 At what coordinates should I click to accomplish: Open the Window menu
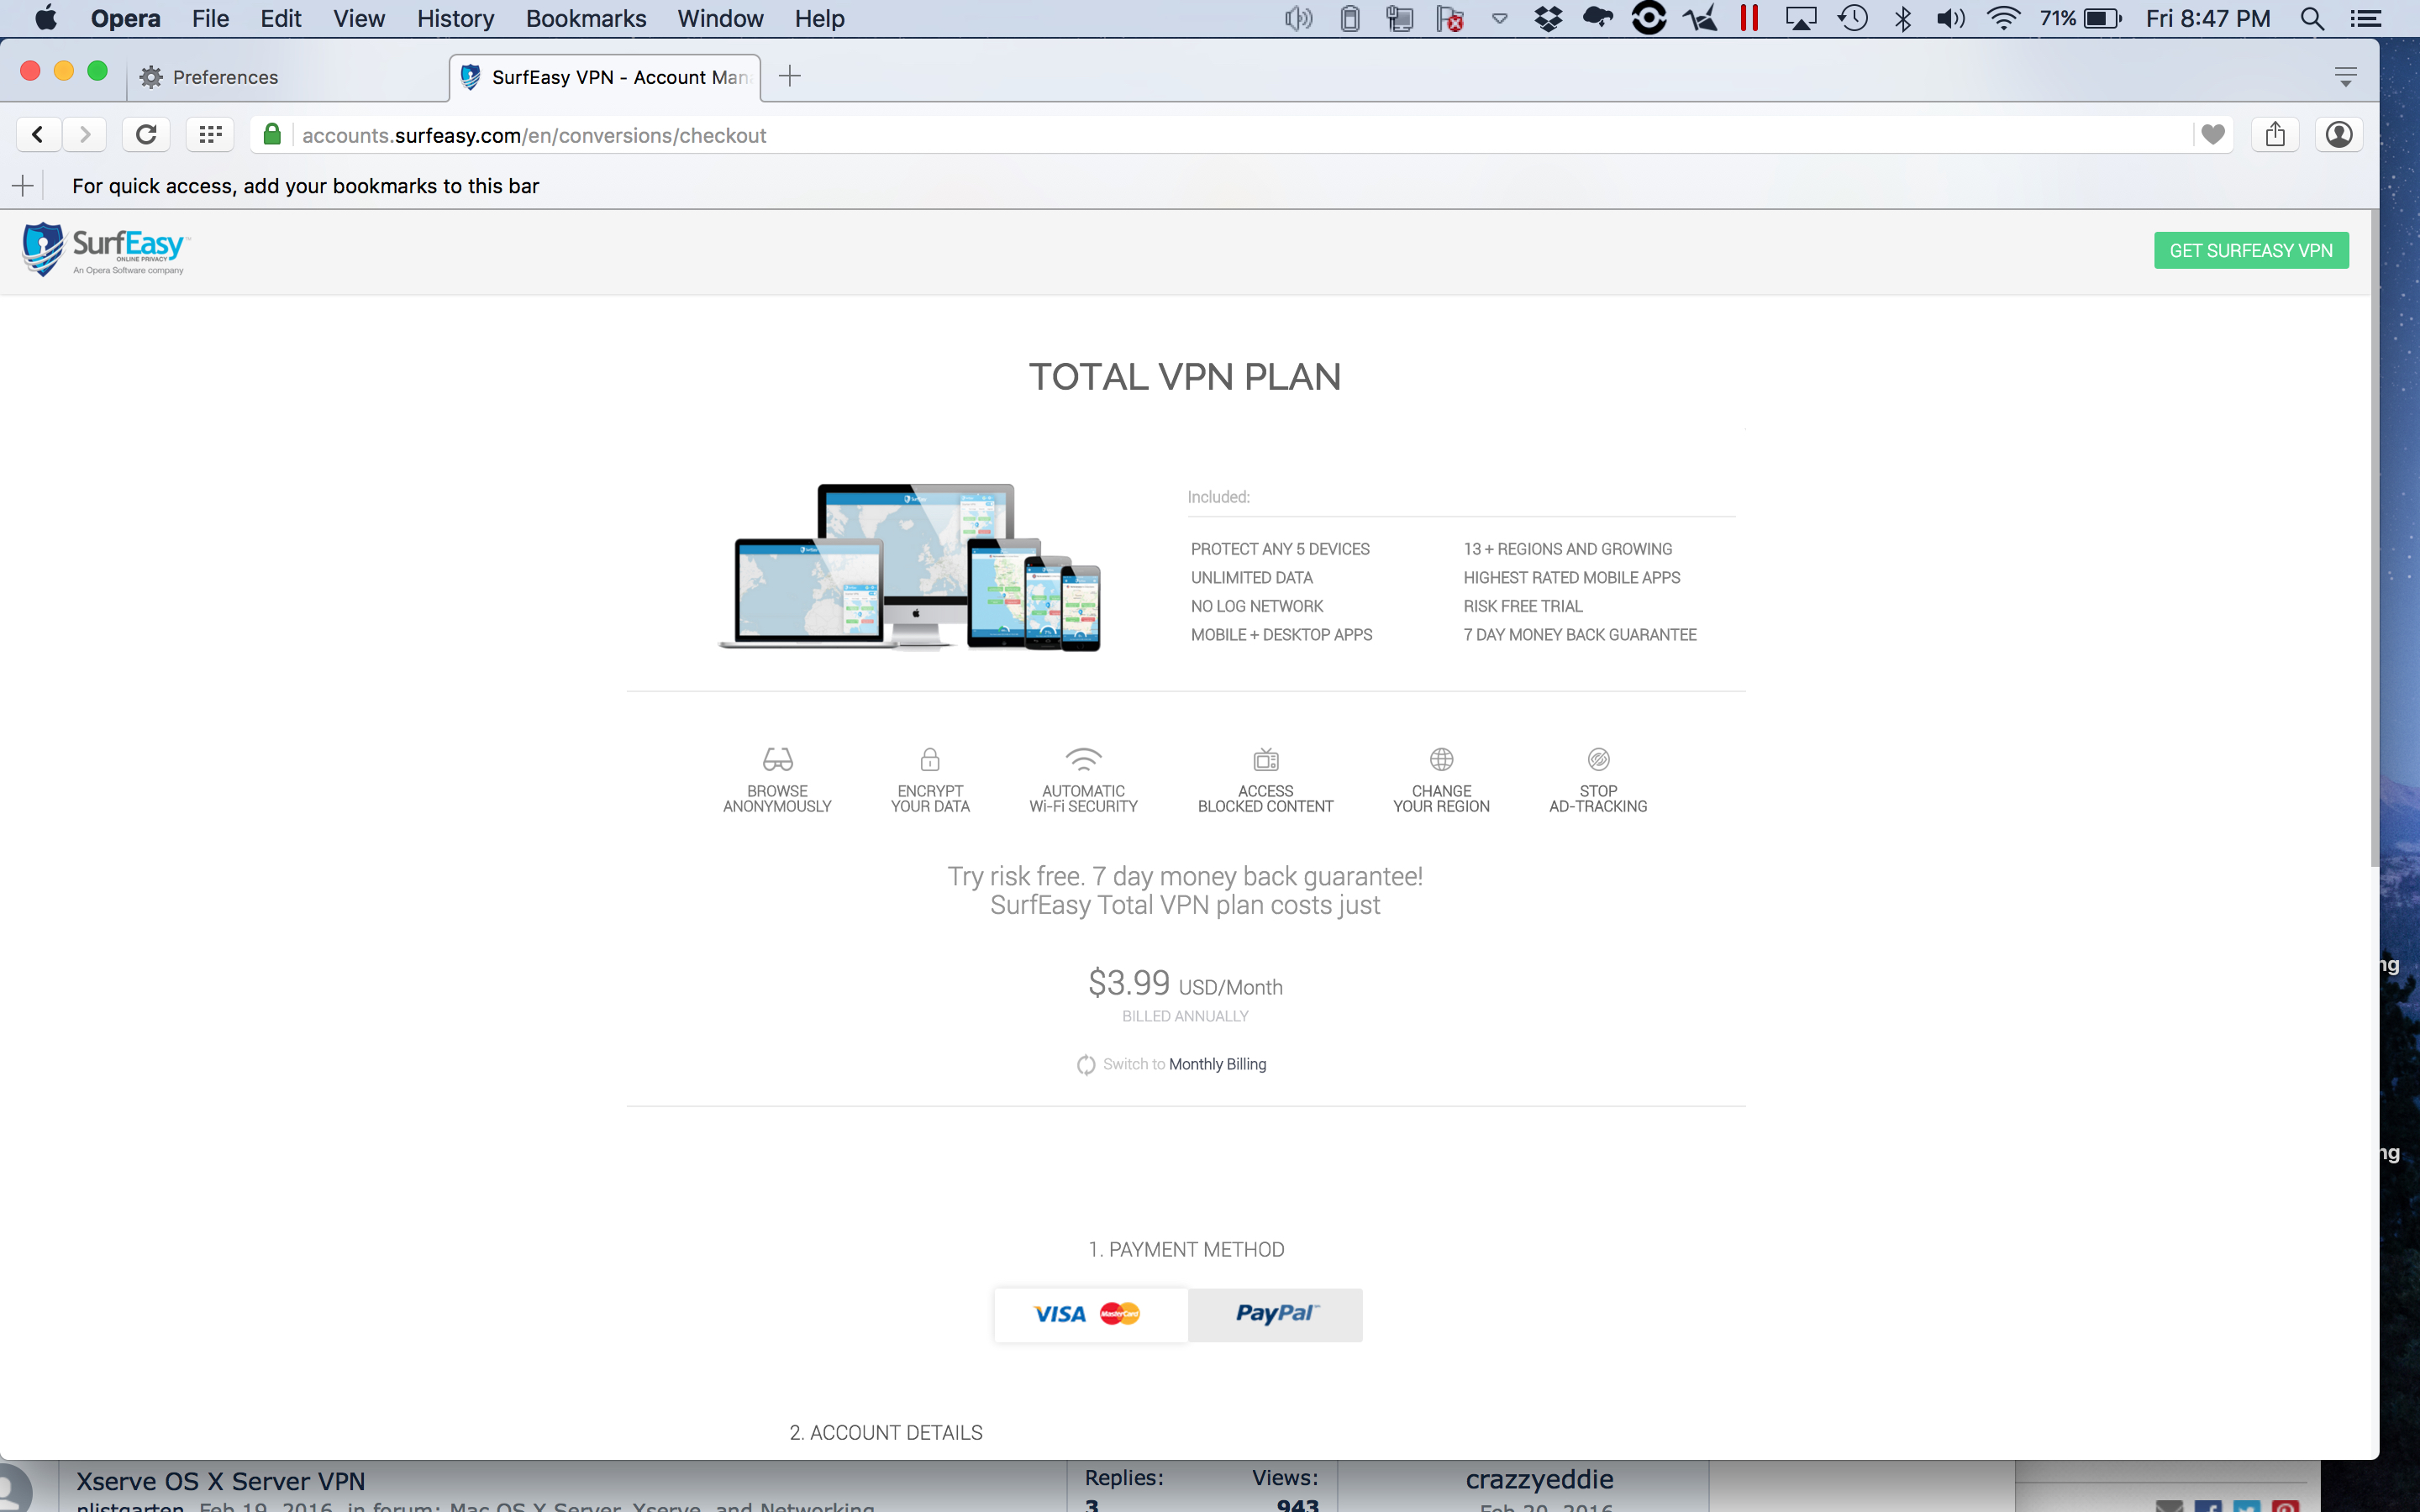720,18
